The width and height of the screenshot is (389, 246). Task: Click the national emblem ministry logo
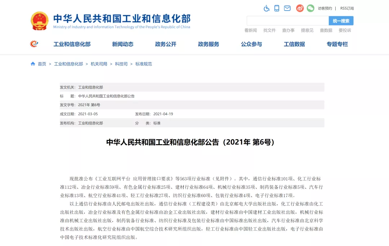[x=40, y=21]
